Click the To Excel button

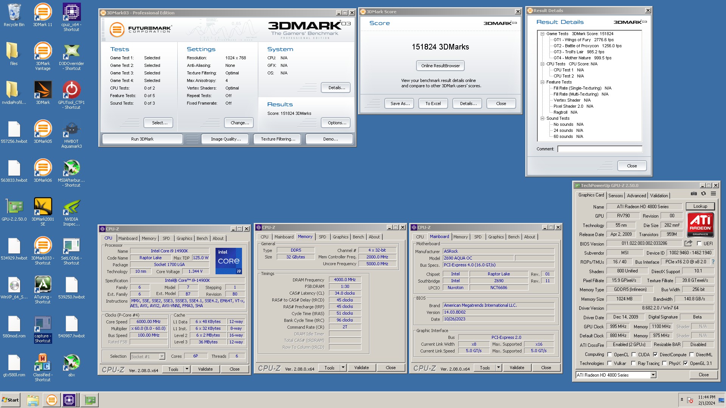[433, 104]
